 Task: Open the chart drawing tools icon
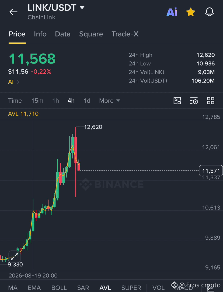point(177,101)
